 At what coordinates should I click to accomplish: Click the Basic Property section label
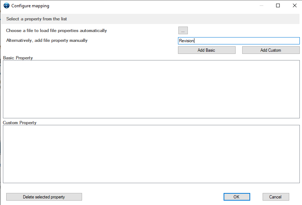coord(18,58)
